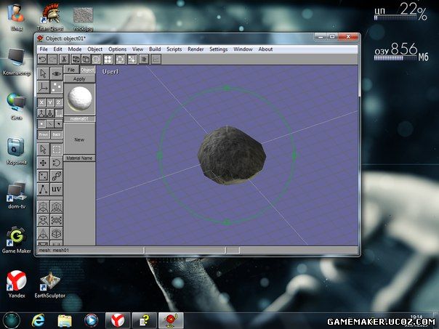Click the Scale tool icon
Viewport: 439px width, 329px height.
(43, 176)
